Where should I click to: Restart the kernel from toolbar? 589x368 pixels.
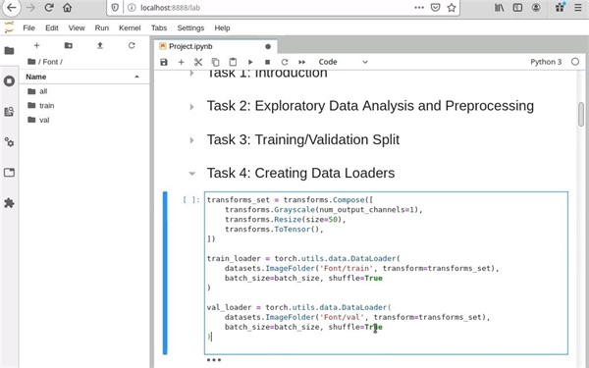click(285, 62)
